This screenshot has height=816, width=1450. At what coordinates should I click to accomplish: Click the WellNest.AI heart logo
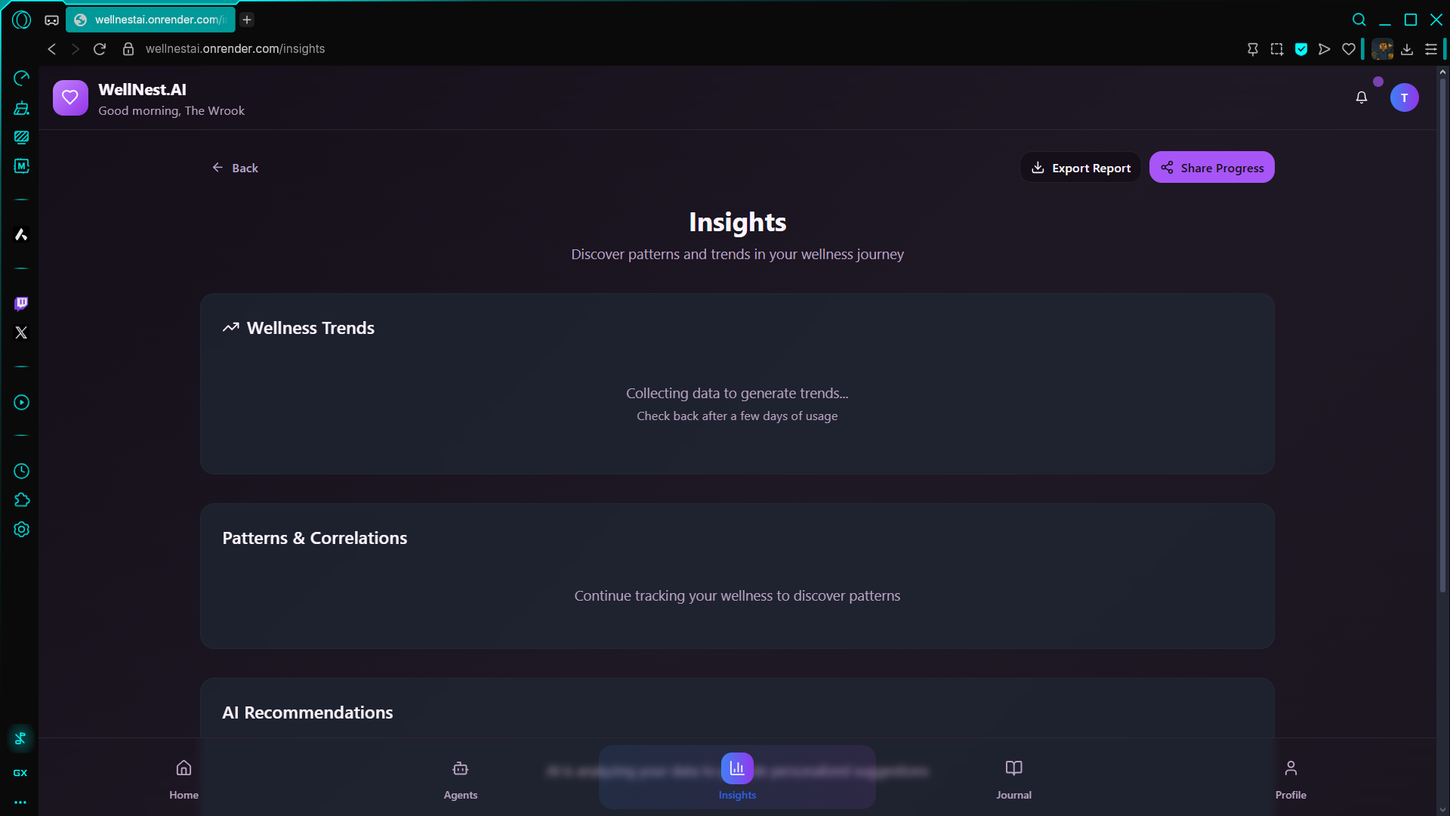(x=70, y=97)
